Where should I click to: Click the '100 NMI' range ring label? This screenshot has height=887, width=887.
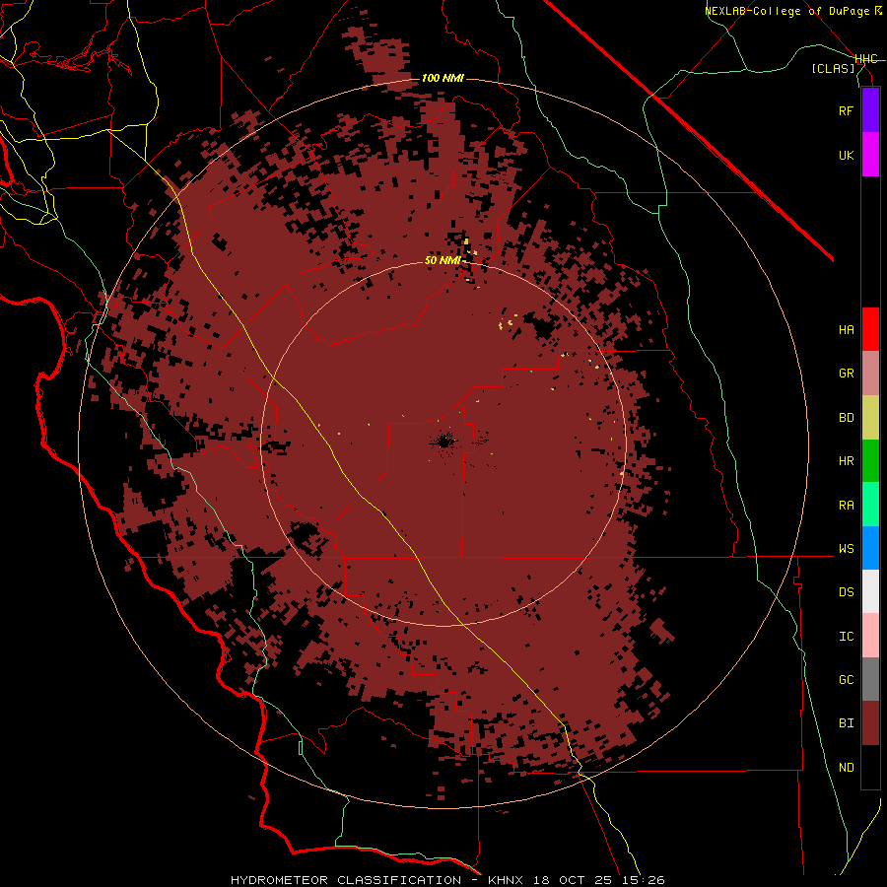click(x=443, y=78)
